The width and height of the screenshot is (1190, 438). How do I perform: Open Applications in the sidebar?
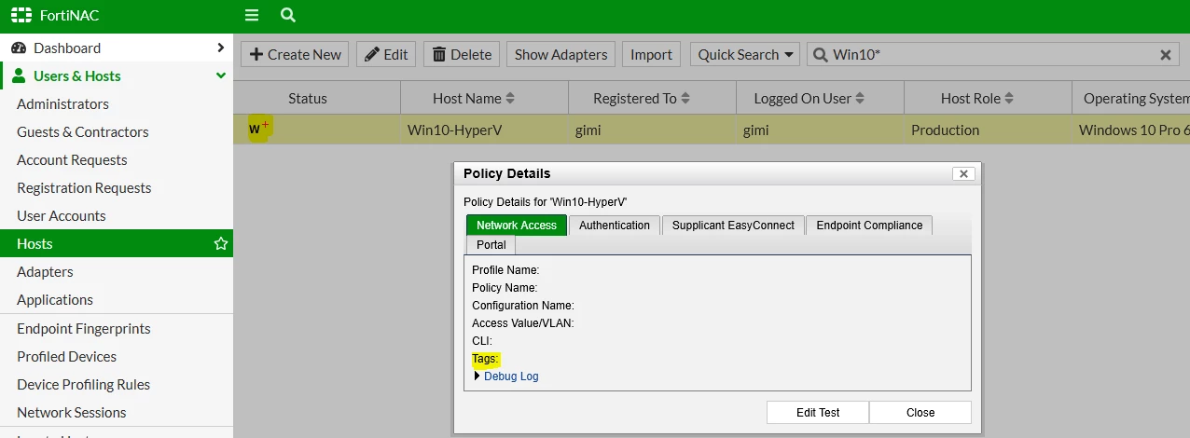55,299
